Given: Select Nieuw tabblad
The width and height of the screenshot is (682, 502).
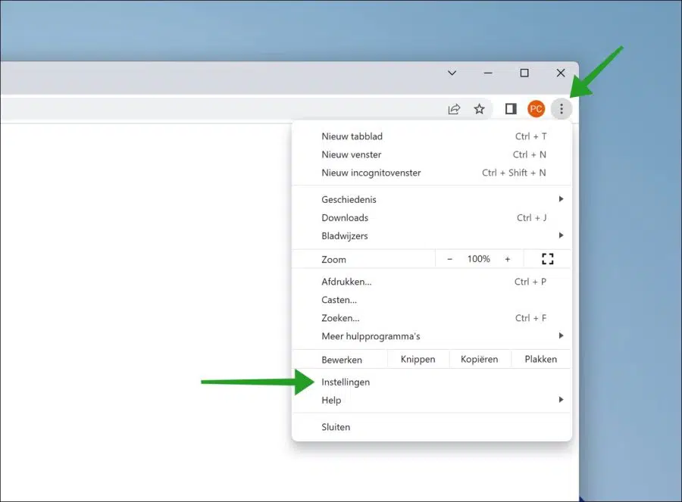Looking at the screenshot, I should (432, 136).
